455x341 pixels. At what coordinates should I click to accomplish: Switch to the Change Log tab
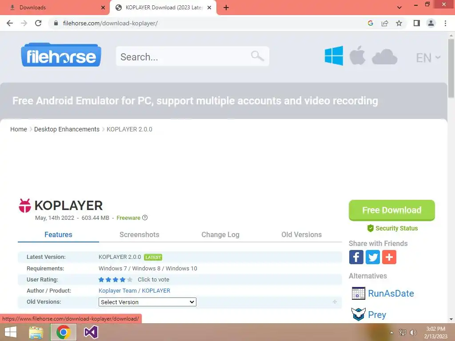pos(220,234)
